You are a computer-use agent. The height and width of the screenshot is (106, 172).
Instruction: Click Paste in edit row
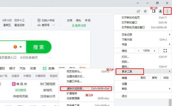coord(166,78)
